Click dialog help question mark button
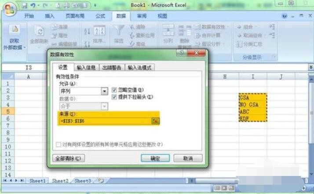This screenshot has width=314, height=194. tap(182, 53)
